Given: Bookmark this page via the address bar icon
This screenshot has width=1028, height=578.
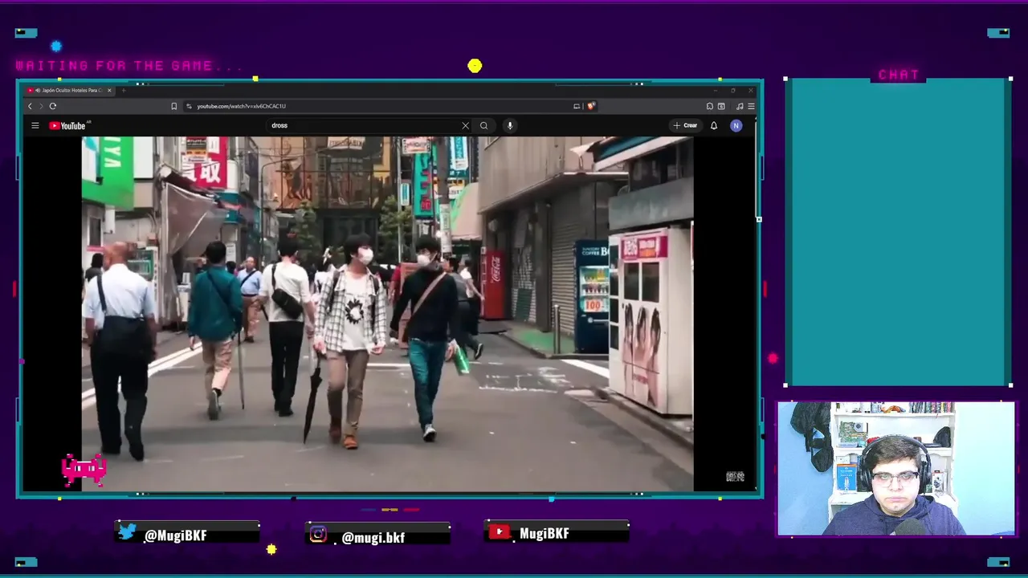Looking at the screenshot, I should tap(173, 106).
